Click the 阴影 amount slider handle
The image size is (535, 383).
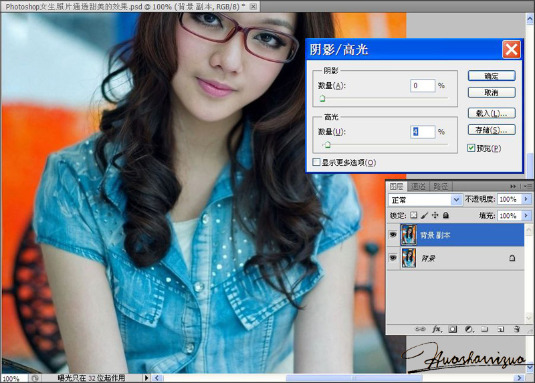pyautogui.click(x=322, y=98)
